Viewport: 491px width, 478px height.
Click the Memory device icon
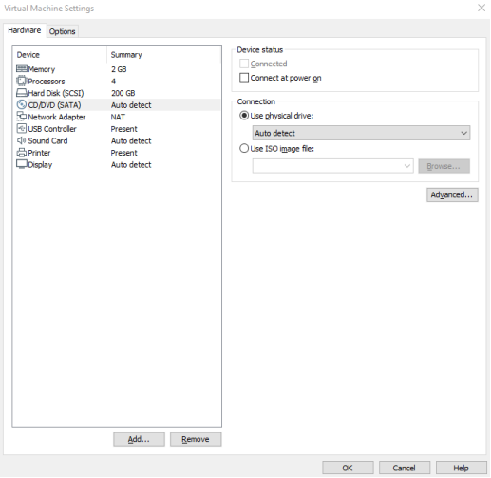22,69
